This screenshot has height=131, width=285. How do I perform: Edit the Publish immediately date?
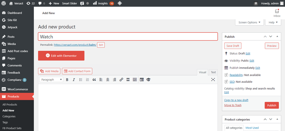pyautogui.click(x=258, y=68)
